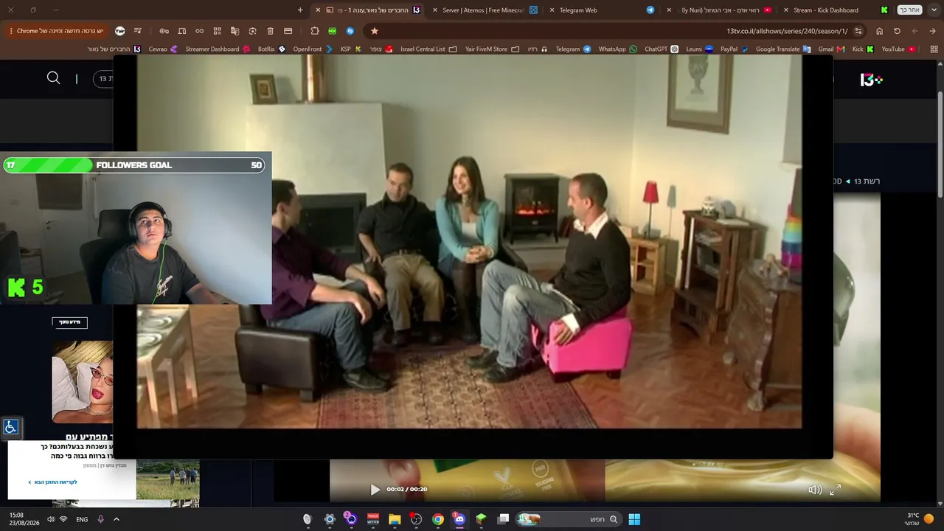944x531 pixels.
Task: Translate this page with the translate icon
Action: pyautogui.click(x=235, y=31)
